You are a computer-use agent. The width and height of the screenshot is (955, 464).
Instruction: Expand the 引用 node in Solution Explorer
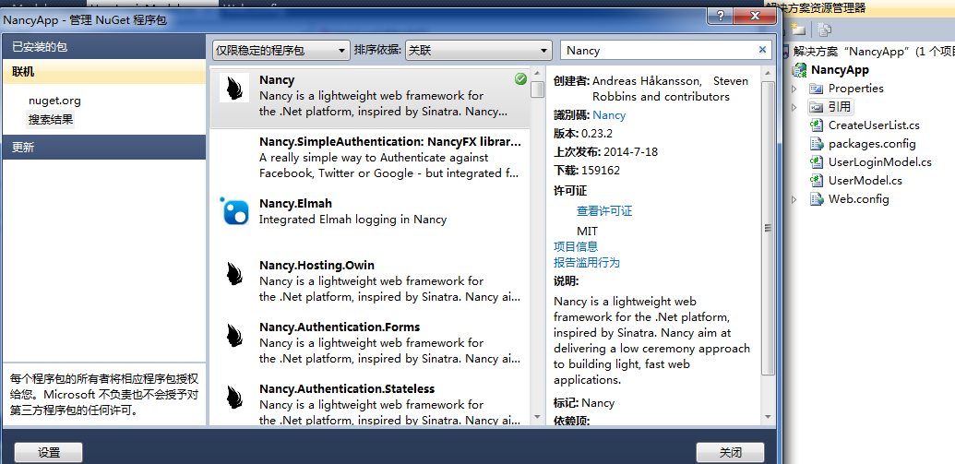tap(794, 107)
